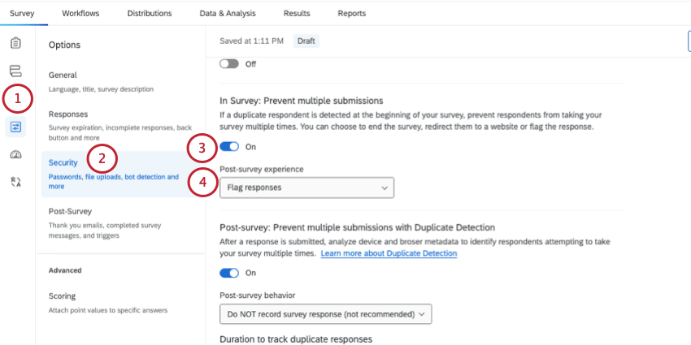Image resolution: width=691 pixels, height=345 pixels.
Task: Toggle off Post-survey Duplicate Detection switch
Action: (229, 273)
